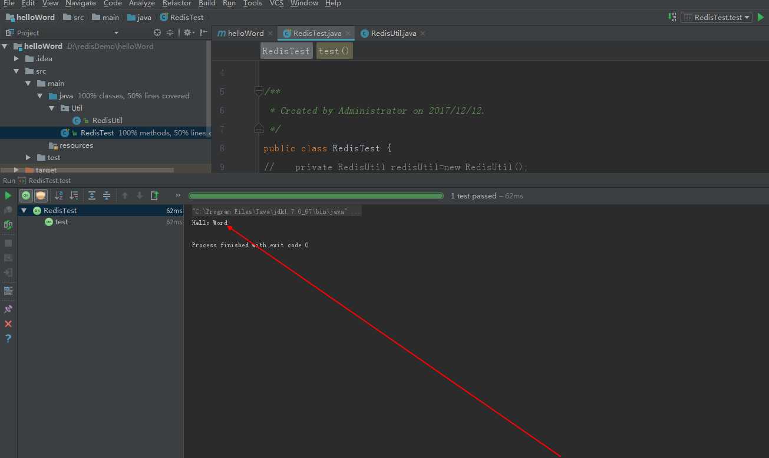Expand all nodes in test tree
This screenshot has width=769, height=458.
92,195
